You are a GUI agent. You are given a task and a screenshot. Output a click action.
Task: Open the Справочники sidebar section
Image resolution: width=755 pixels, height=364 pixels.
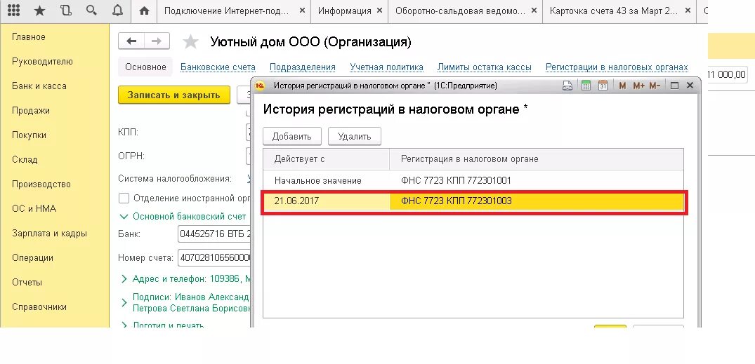tap(39, 306)
